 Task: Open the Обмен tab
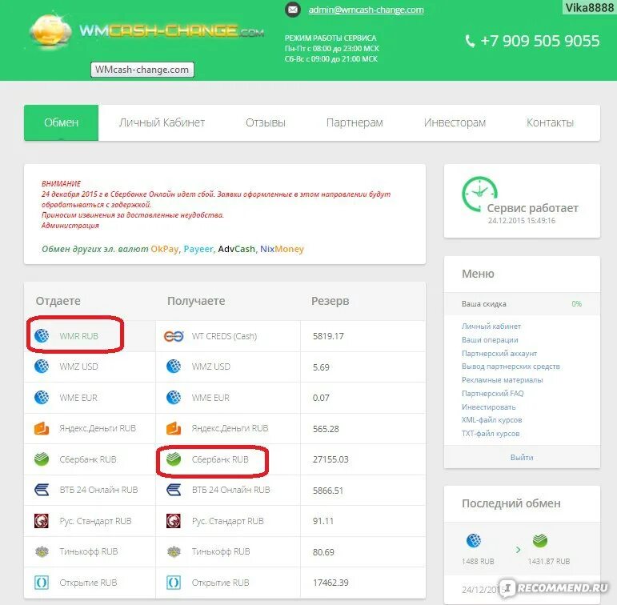[x=61, y=122]
